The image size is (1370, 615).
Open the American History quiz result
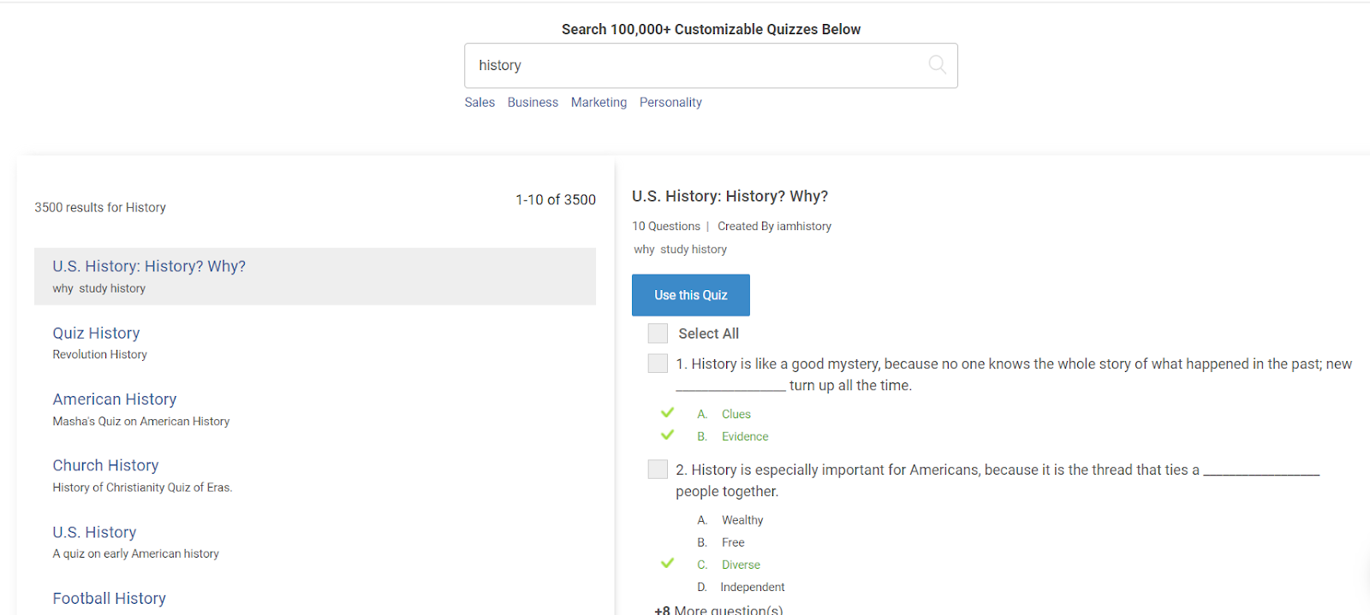115,399
